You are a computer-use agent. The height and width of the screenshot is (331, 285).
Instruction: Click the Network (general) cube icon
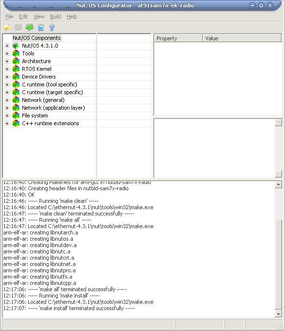(16, 100)
